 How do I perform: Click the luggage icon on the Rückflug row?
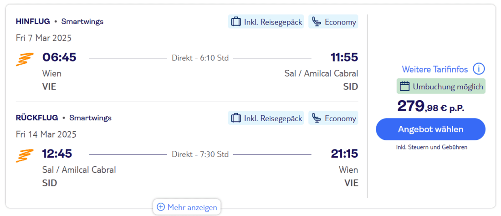[236, 118]
